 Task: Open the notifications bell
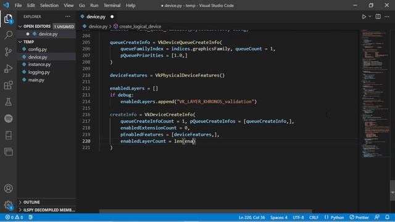coord(387,217)
